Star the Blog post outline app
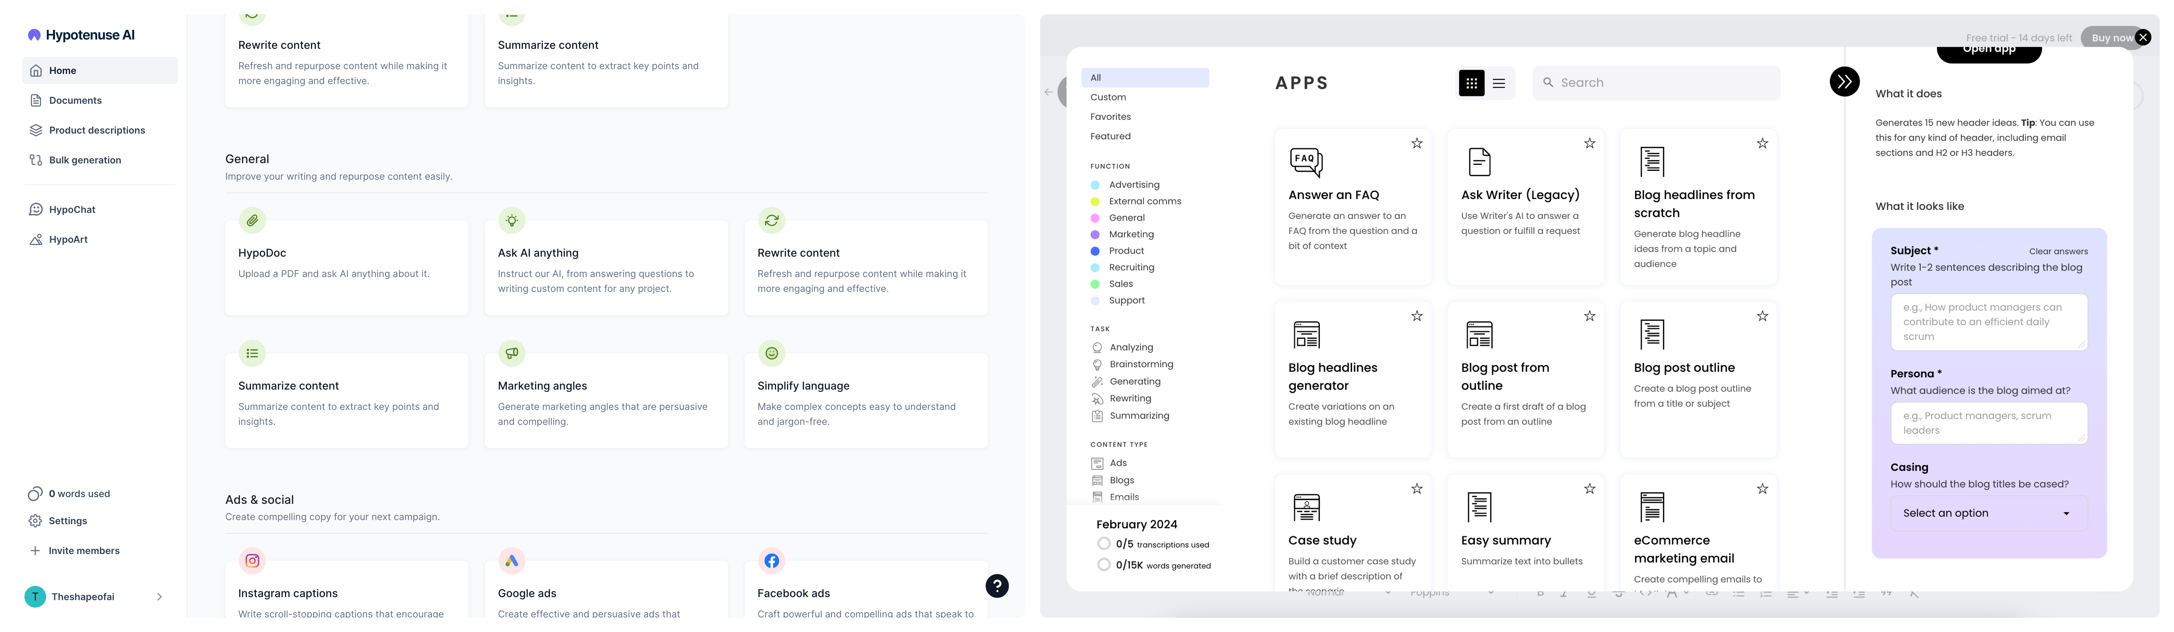 click(x=1762, y=316)
